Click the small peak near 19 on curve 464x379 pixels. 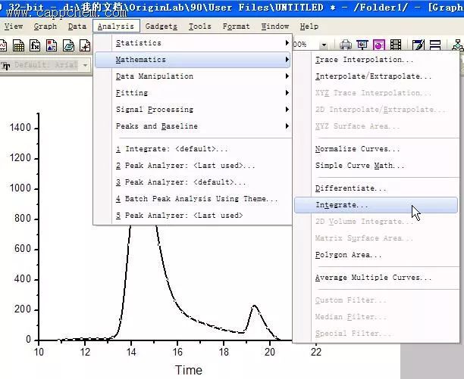pos(254,306)
